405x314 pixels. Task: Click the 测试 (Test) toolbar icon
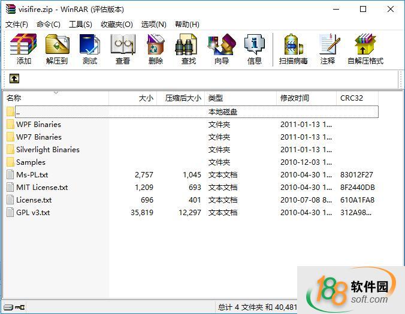click(x=90, y=48)
